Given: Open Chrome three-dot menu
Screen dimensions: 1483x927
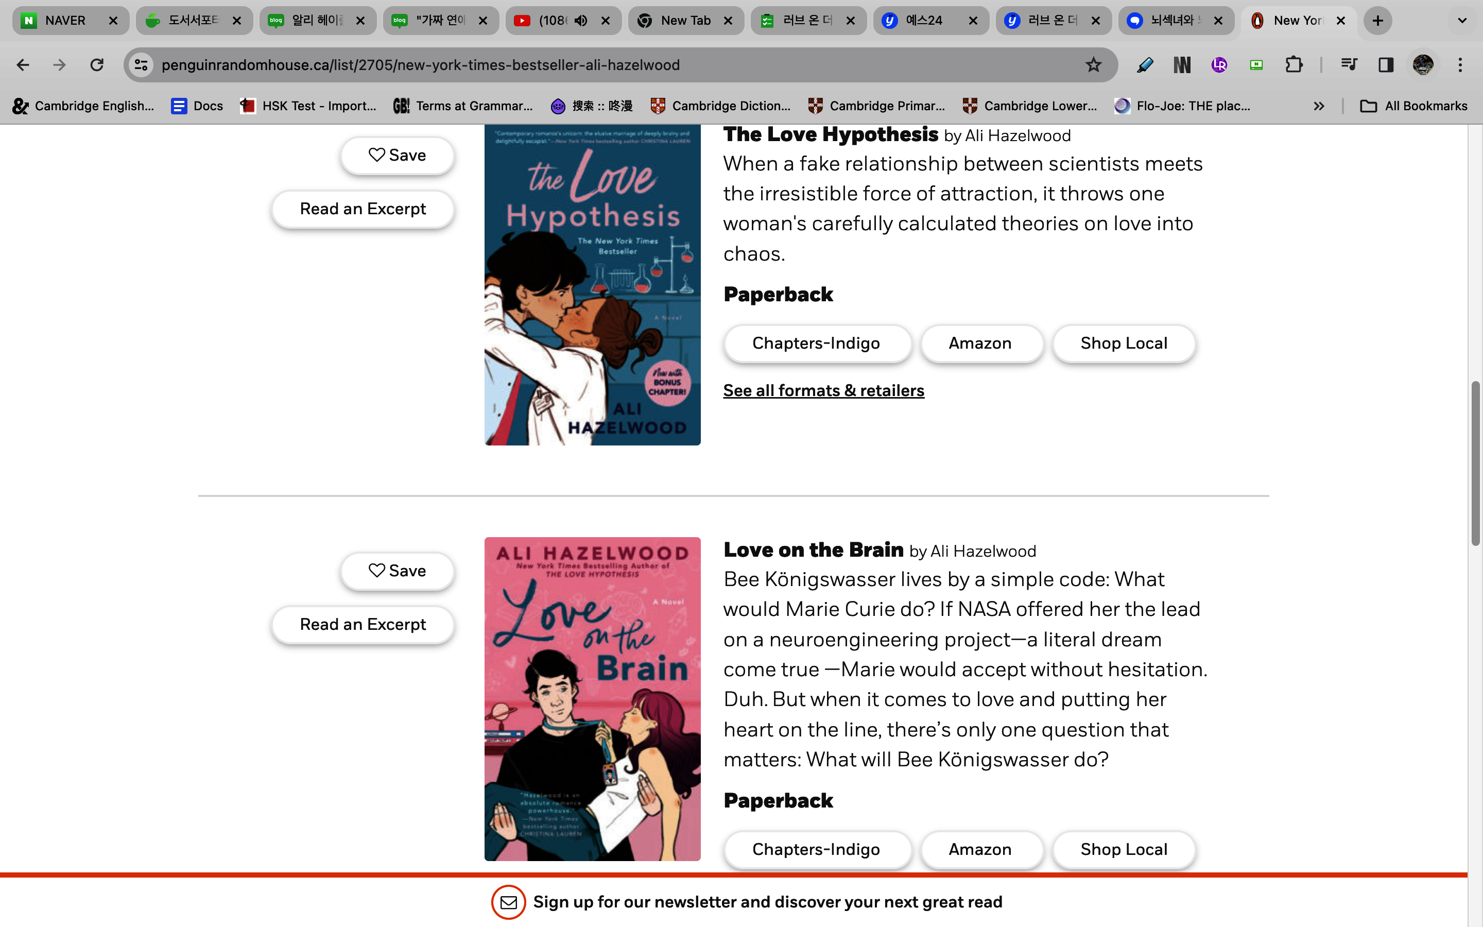Looking at the screenshot, I should [1460, 65].
